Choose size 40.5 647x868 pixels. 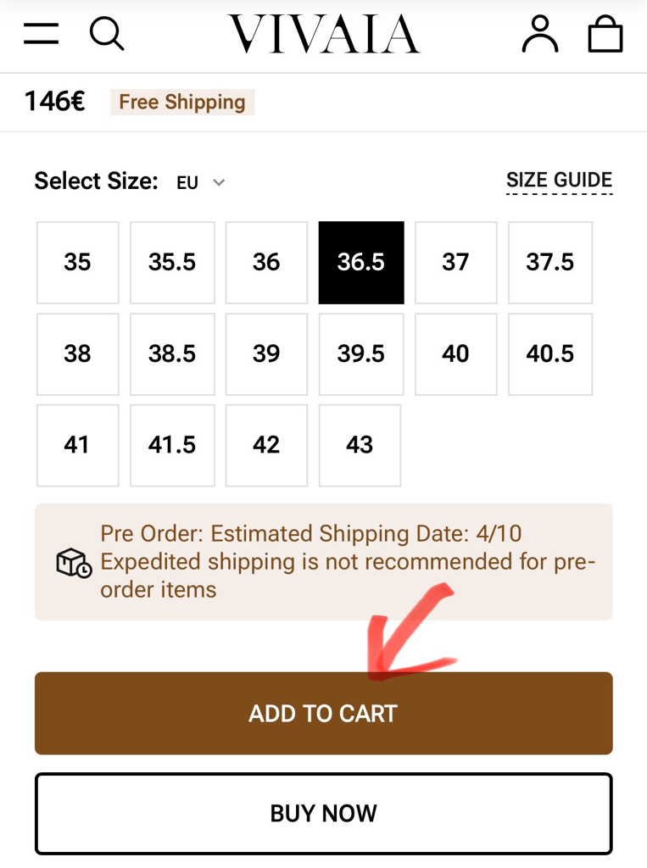[550, 354]
